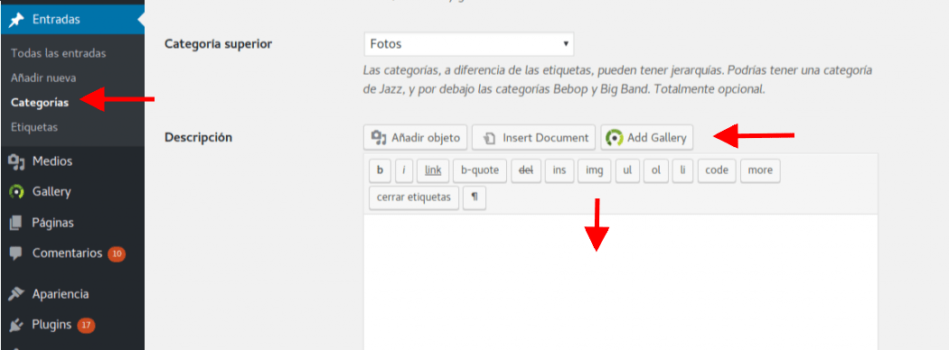This screenshot has width=949, height=350.
Task: Click Add Gallery button
Action: 647,138
